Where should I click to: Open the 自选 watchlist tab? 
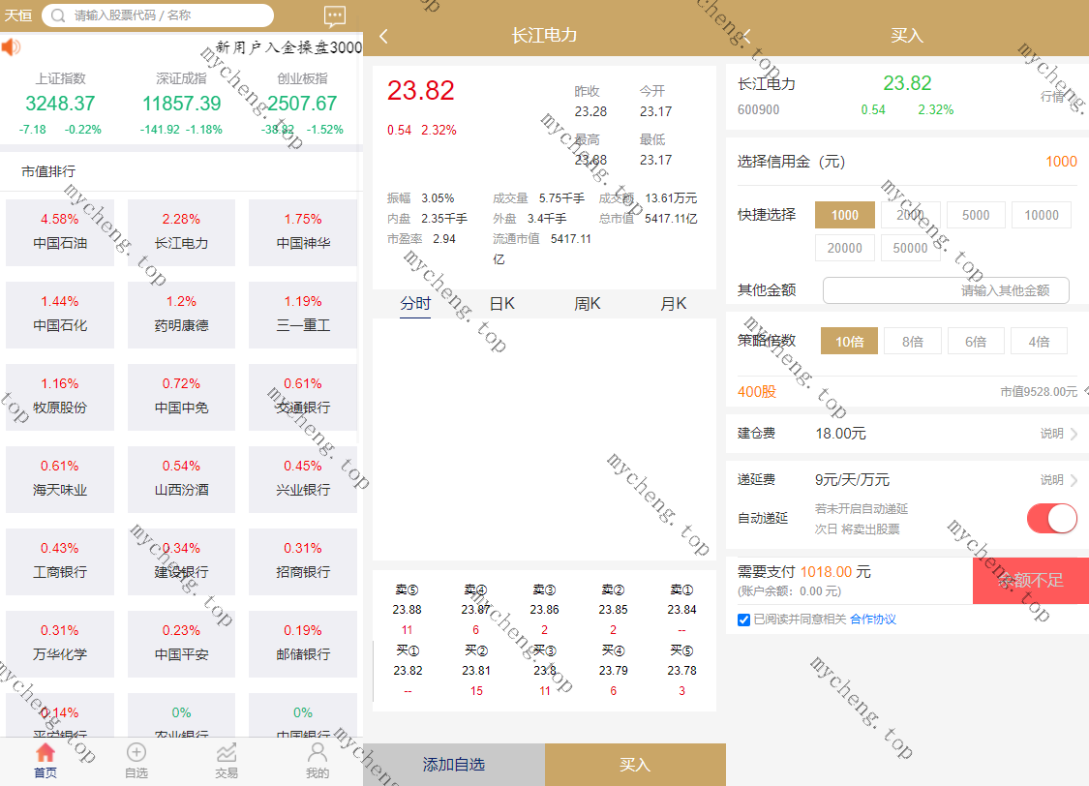[x=136, y=761]
